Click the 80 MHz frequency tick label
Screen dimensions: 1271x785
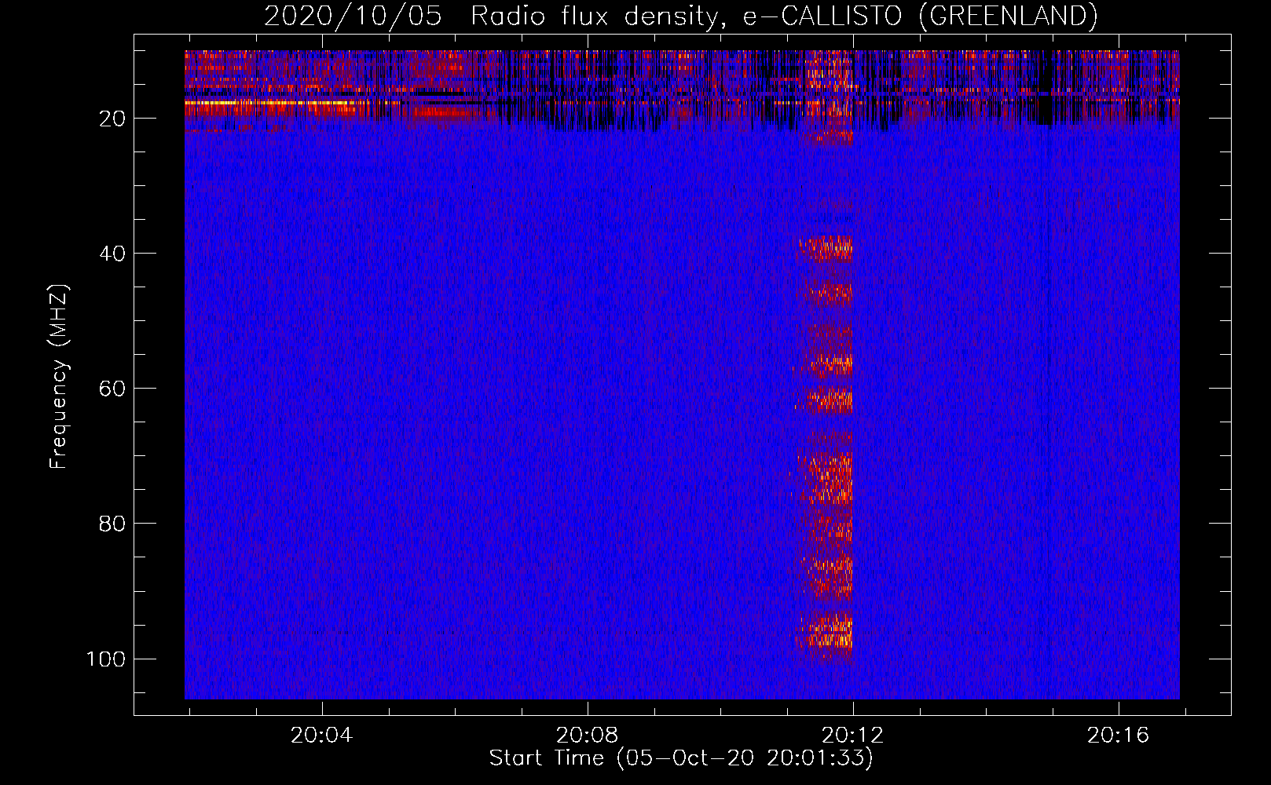112,524
